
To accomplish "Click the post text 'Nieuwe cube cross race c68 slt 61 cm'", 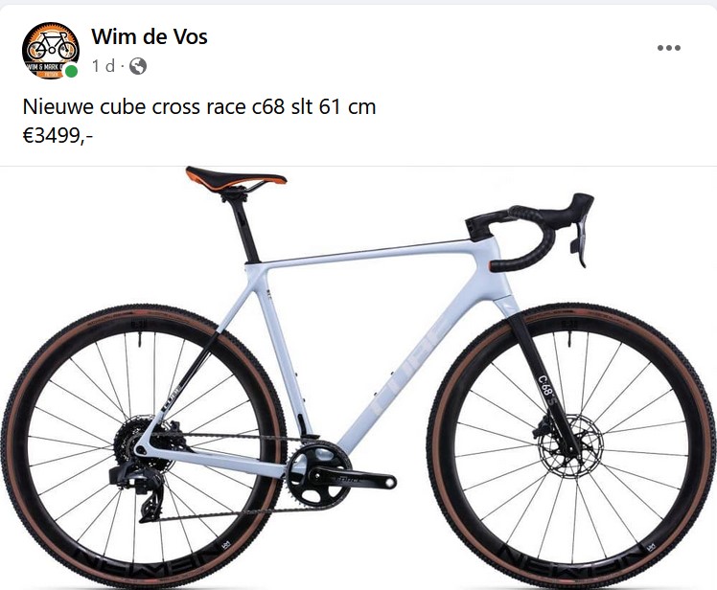I will (x=199, y=107).
